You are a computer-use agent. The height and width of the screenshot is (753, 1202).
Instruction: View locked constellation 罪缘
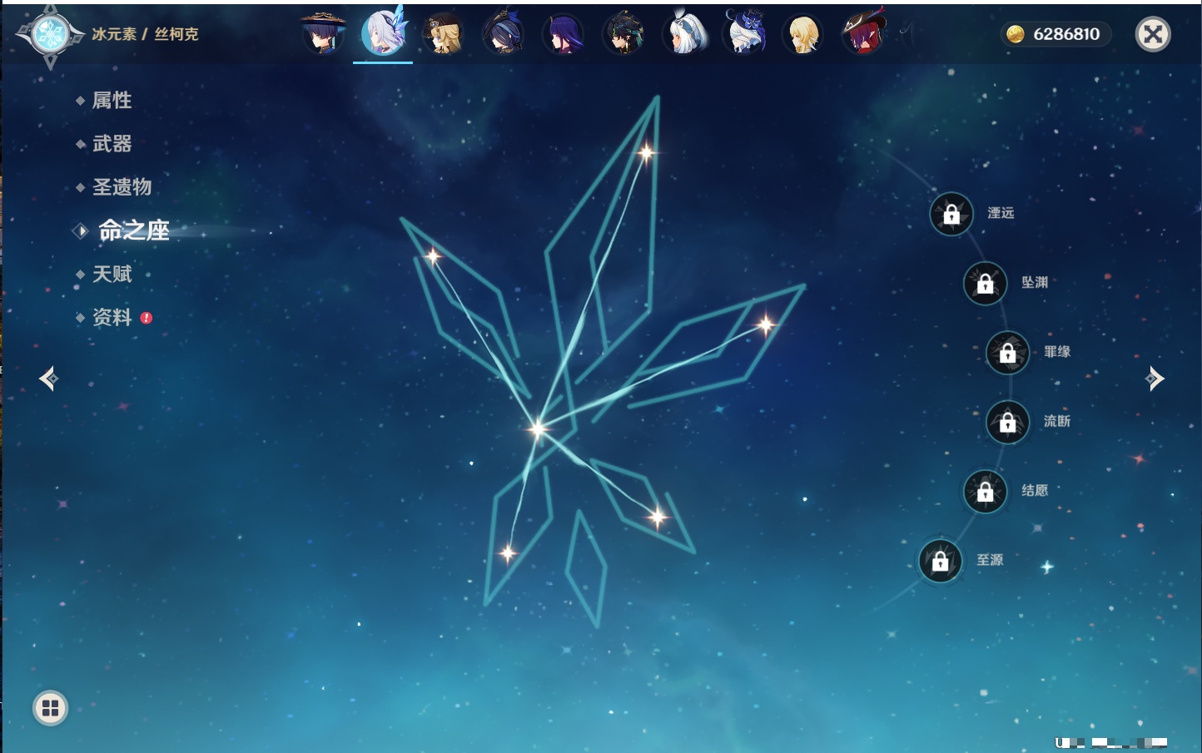(x=1007, y=353)
